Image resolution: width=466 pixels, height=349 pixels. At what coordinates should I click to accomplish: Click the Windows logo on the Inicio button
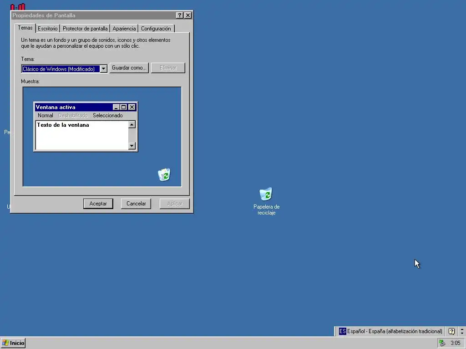5,343
